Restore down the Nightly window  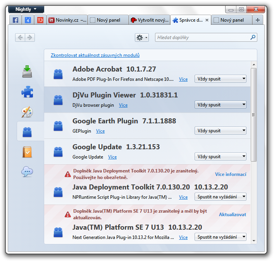click(x=241, y=10)
